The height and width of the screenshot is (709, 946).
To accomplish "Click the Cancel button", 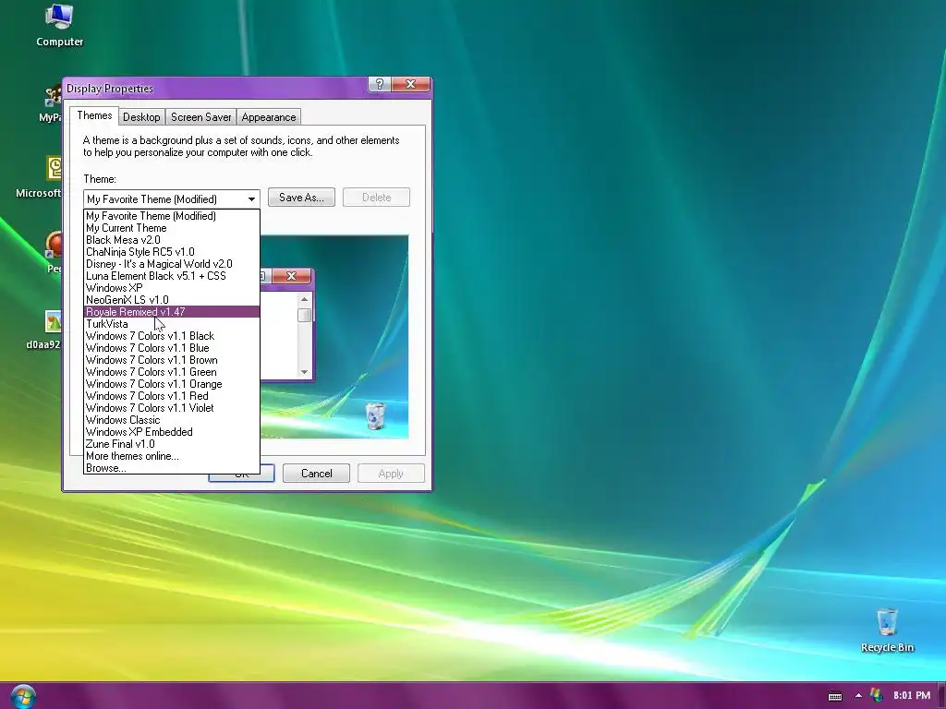I will (316, 474).
